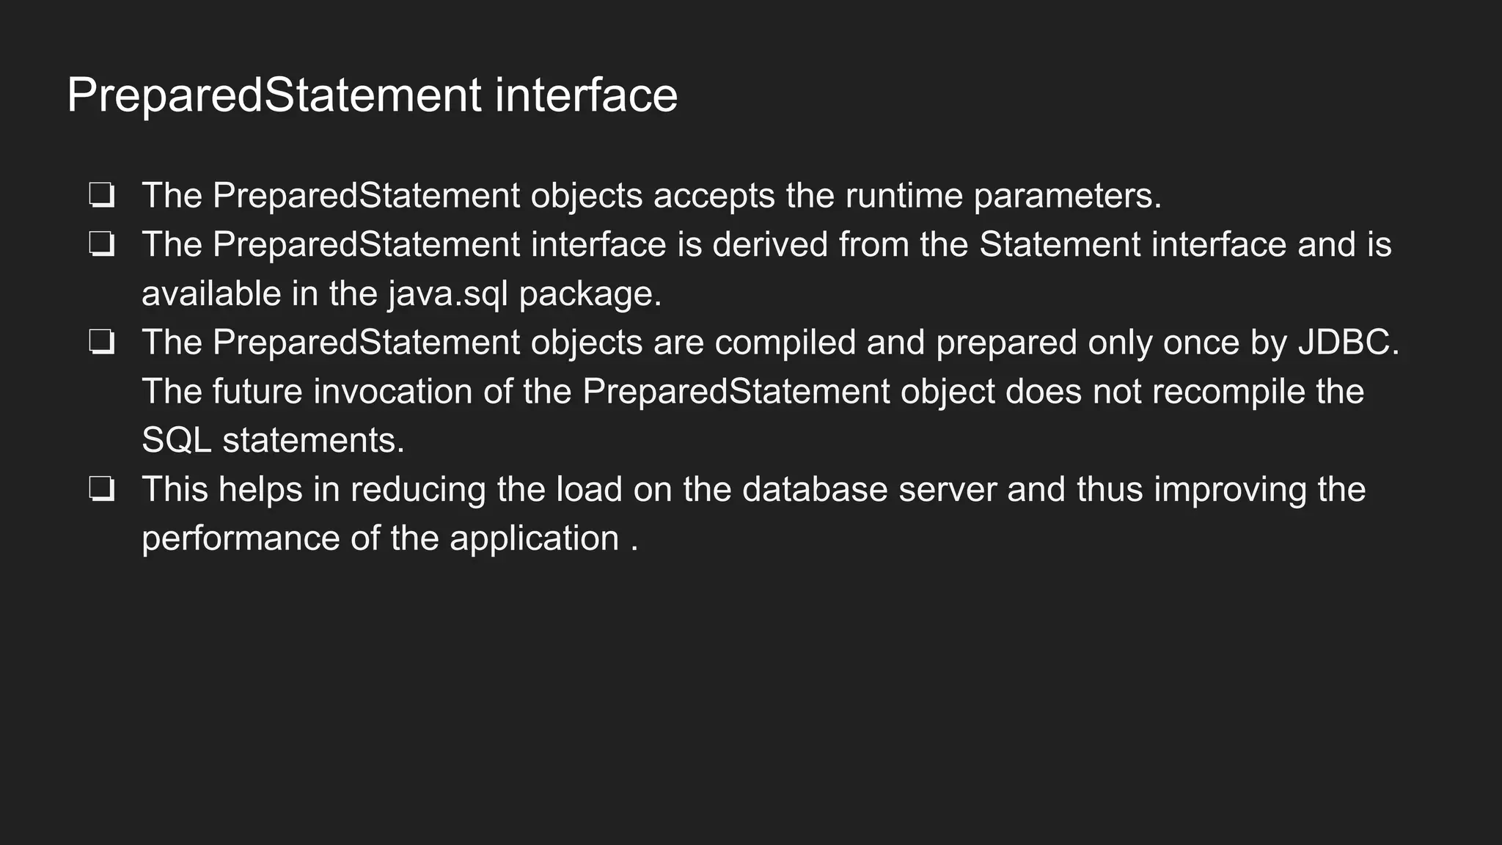Click the 'PreparedStatement interface' slide title
Screen dimensions: 1502x845
(372, 95)
